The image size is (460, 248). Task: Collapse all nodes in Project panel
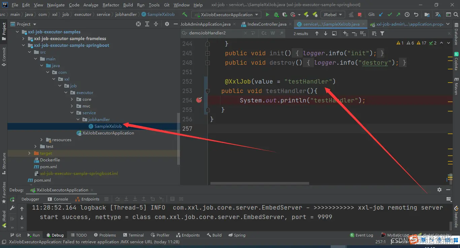[156, 24]
